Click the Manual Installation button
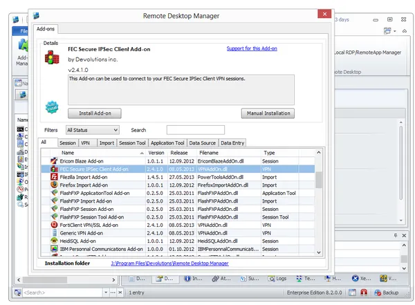The image size is (415, 305). 268,113
